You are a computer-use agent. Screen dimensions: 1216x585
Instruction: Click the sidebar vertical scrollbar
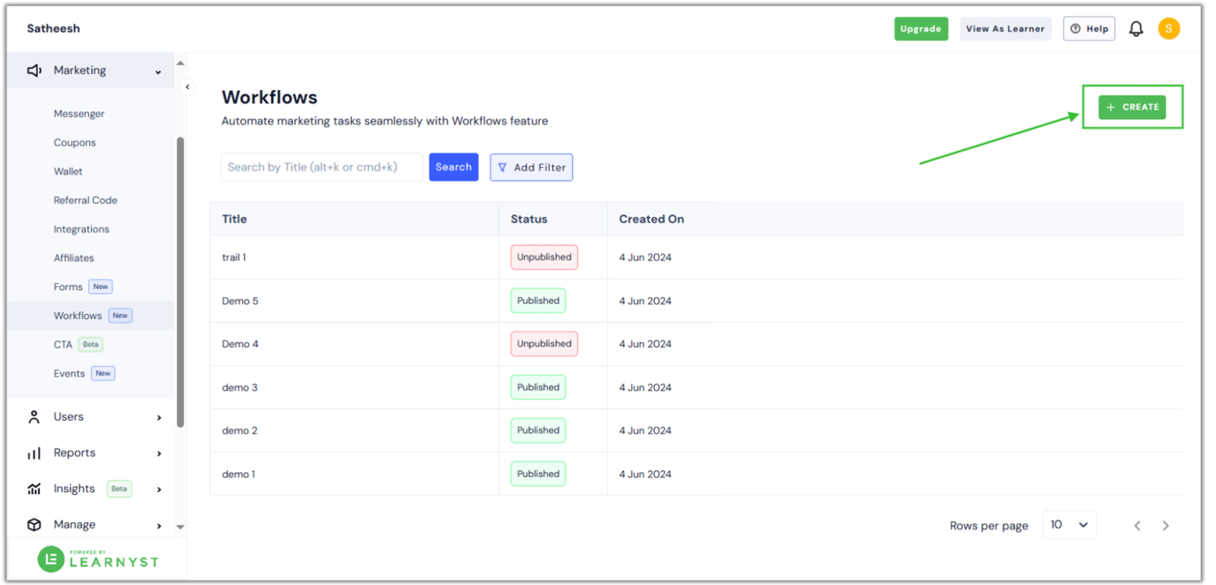tap(180, 283)
